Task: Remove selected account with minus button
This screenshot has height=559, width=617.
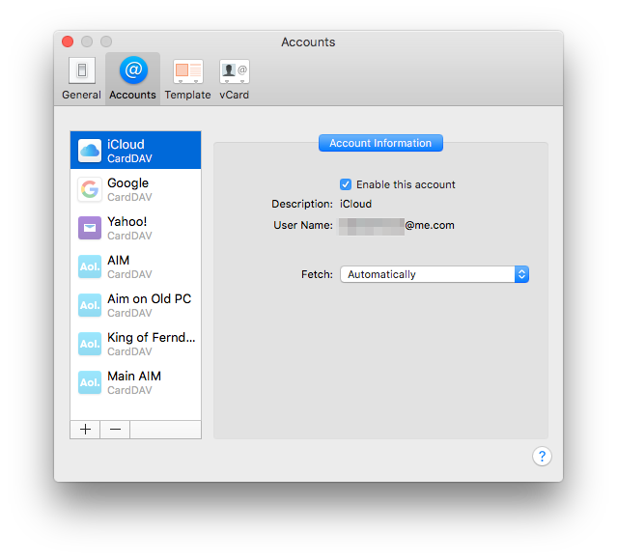Action: (x=115, y=430)
